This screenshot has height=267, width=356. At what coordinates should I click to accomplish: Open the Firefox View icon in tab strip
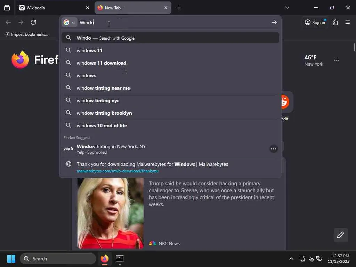(7, 8)
